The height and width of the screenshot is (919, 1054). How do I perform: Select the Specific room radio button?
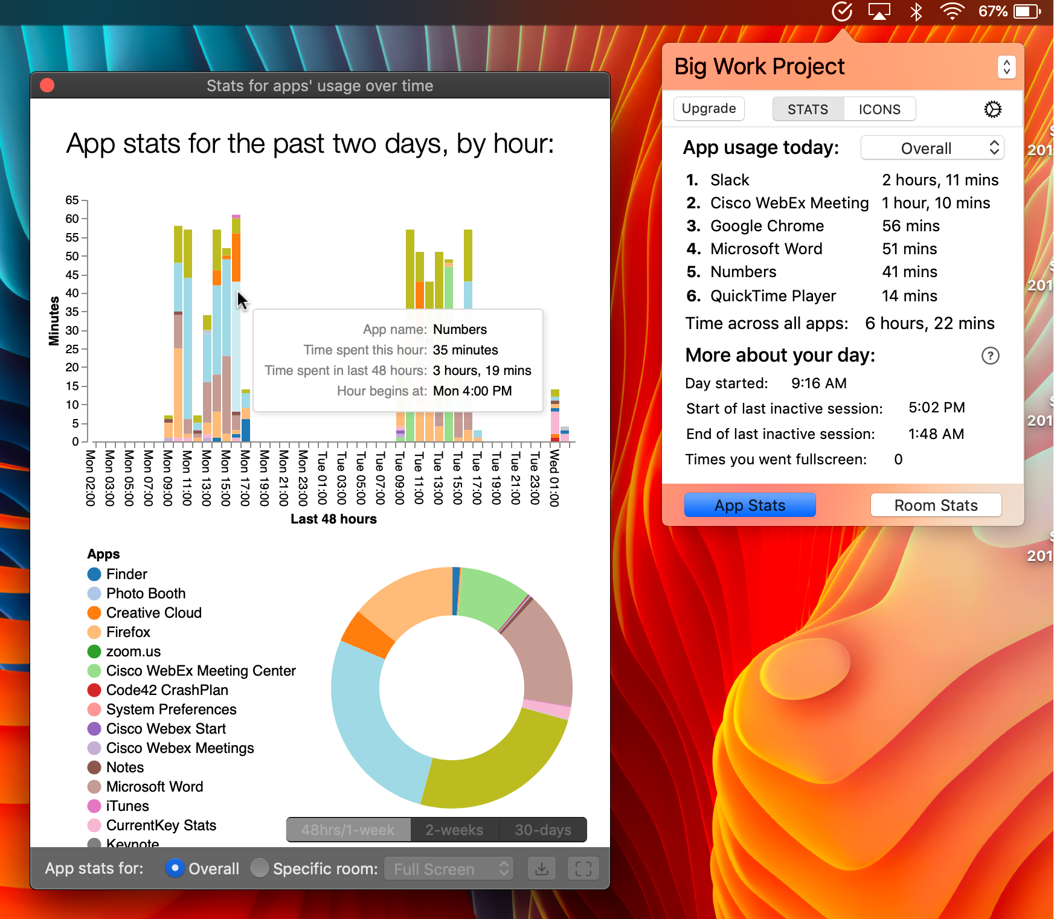(x=259, y=868)
